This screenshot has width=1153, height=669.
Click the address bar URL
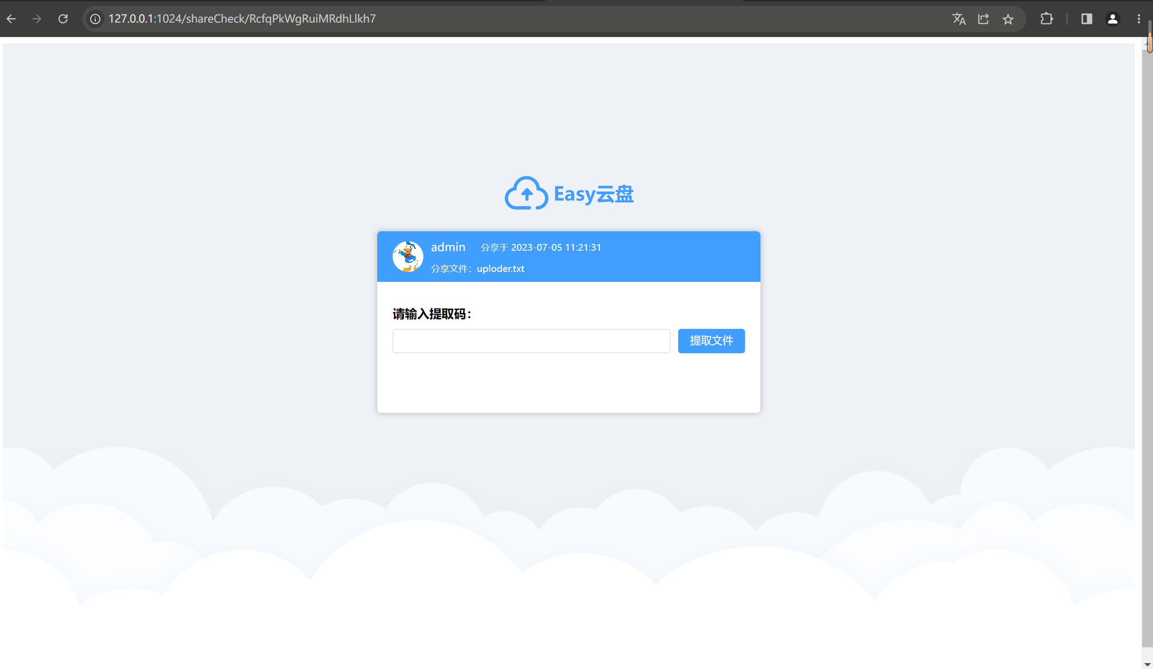243,19
